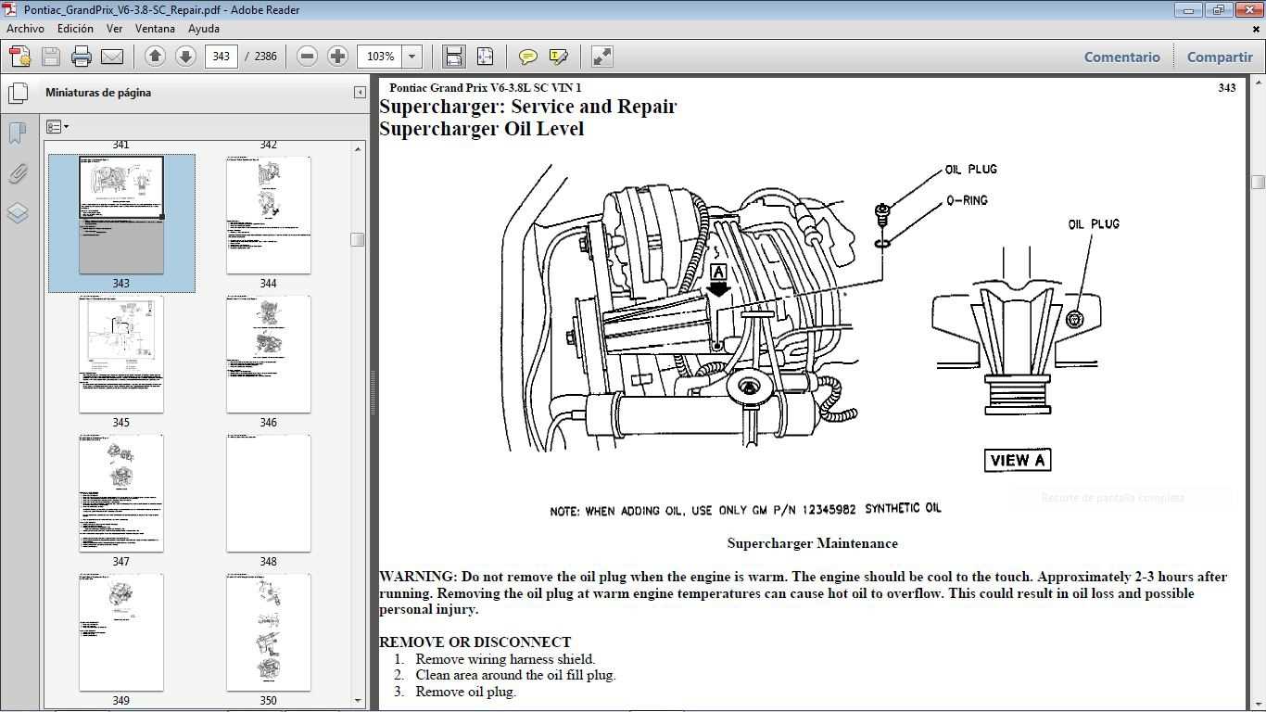Click the Send by email envelope icon
The height and width of the screenshot is (712, 1266).
click(112, 57)
